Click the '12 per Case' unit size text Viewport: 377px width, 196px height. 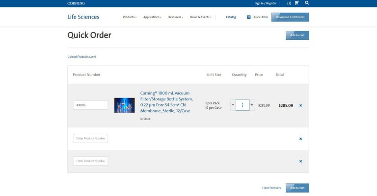point(213,108)
